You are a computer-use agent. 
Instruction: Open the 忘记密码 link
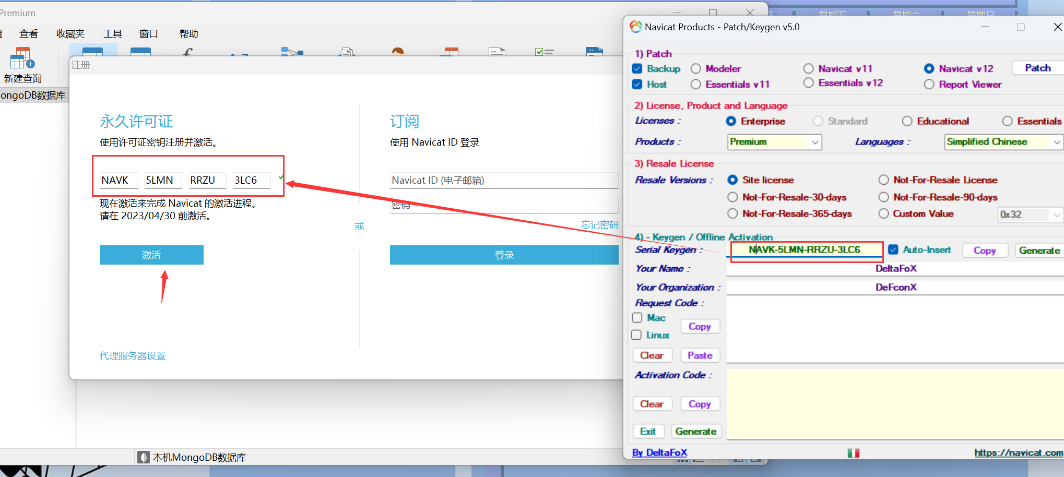point(600,225)
